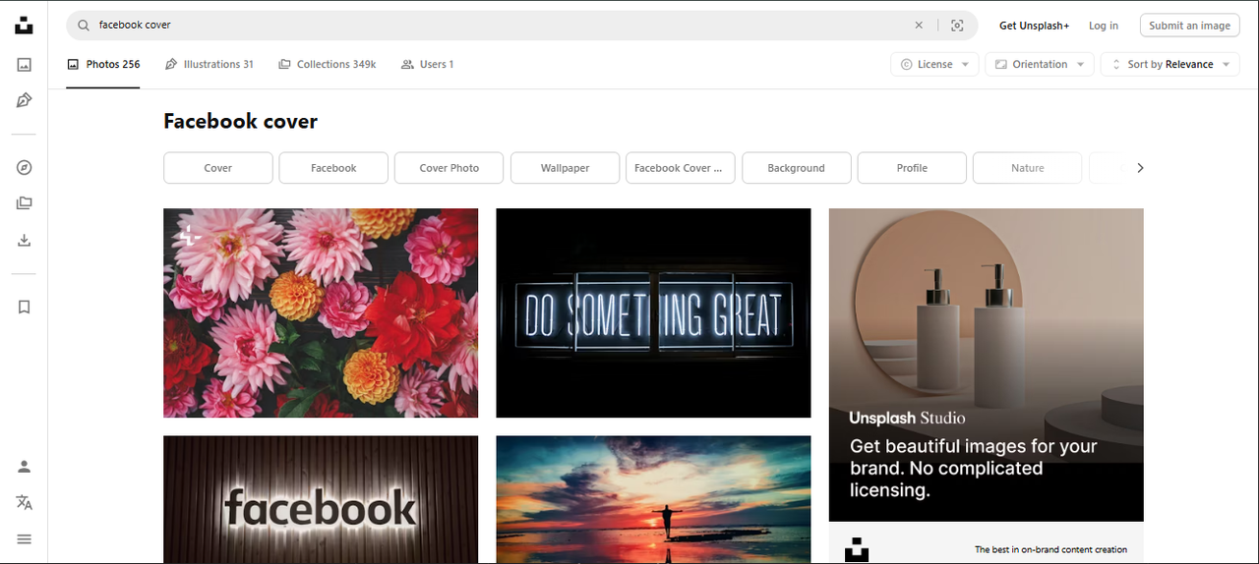
Task: Click the bookmark icon in the sidebar
Action: click(25, 308)
